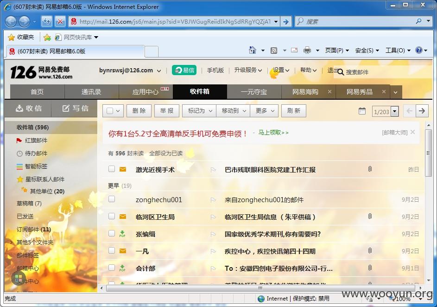Click the IE Help question mark icon
This screenshot has height=307, width=437.
(419, 50)
